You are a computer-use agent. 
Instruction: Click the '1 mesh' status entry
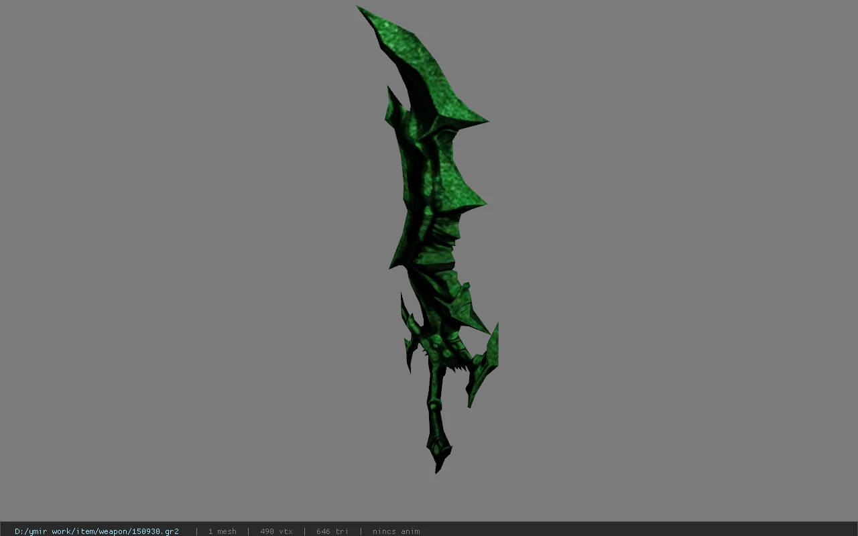coord(222,531)
